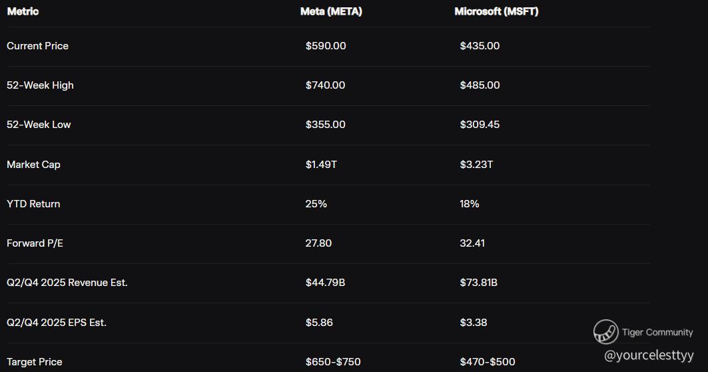Viewport: 708px width, 372px height.
Task: Click Microsoft's EPS estimate $3.38
Action: point(474,323)
